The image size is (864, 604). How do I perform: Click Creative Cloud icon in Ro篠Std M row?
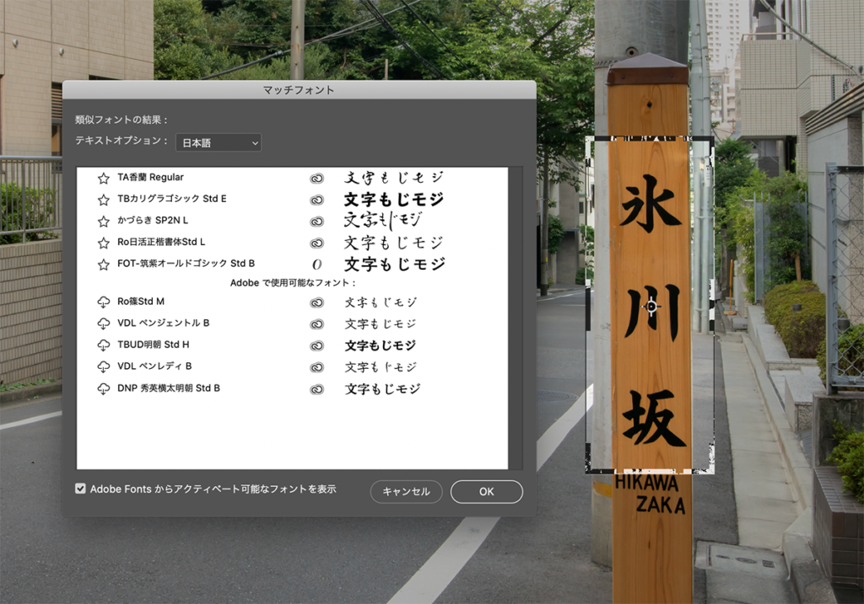[x=317, y=302]
